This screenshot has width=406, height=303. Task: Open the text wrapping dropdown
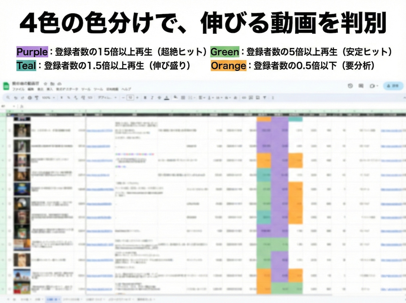[x=219, y=97]
